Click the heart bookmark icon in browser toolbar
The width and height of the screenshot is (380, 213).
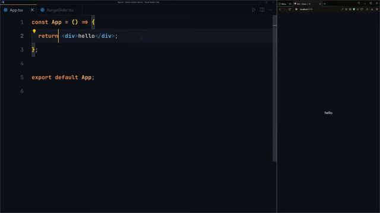[x=362, y=9]
